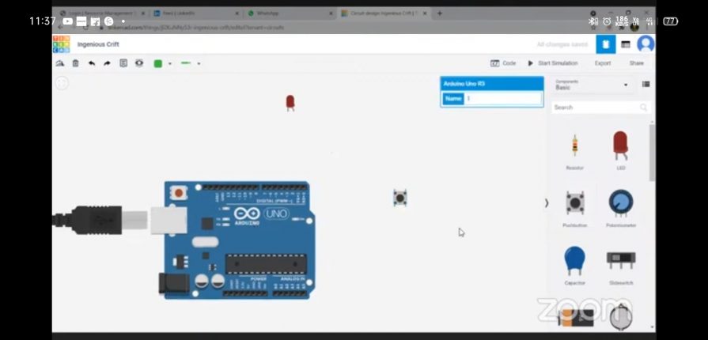
Task: Open the Code editor
Action: (x=503, y=63)
